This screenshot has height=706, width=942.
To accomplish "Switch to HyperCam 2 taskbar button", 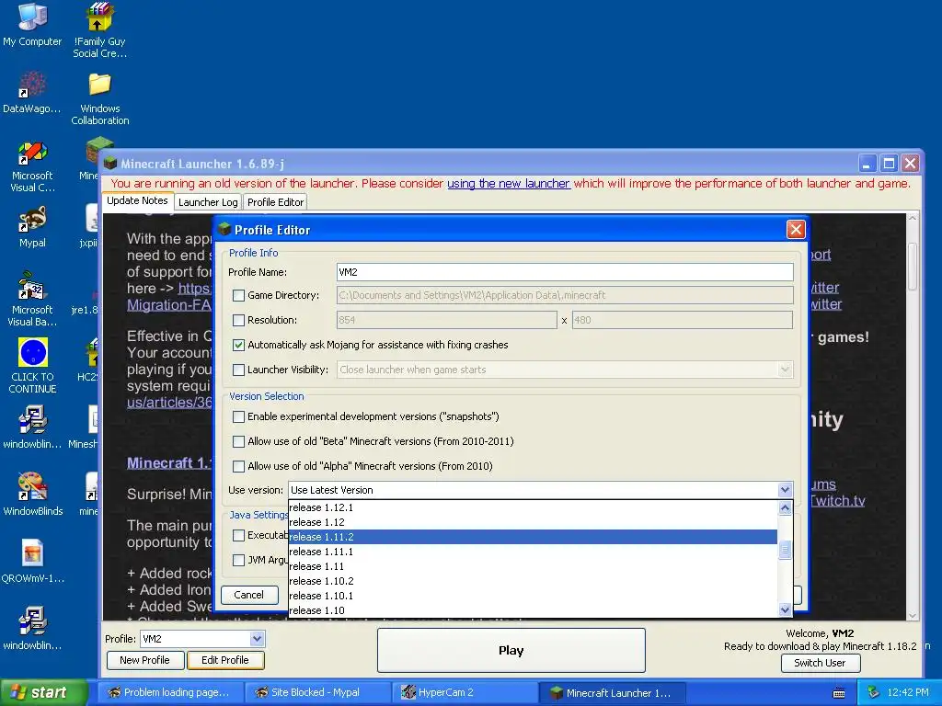I will tap(465, 692).
